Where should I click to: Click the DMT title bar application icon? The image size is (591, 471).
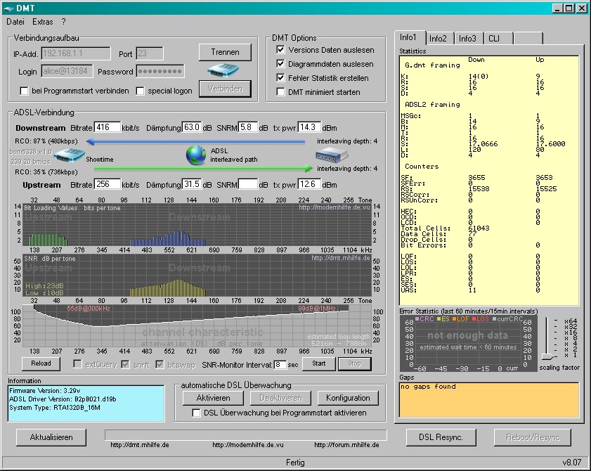(8, 8)
